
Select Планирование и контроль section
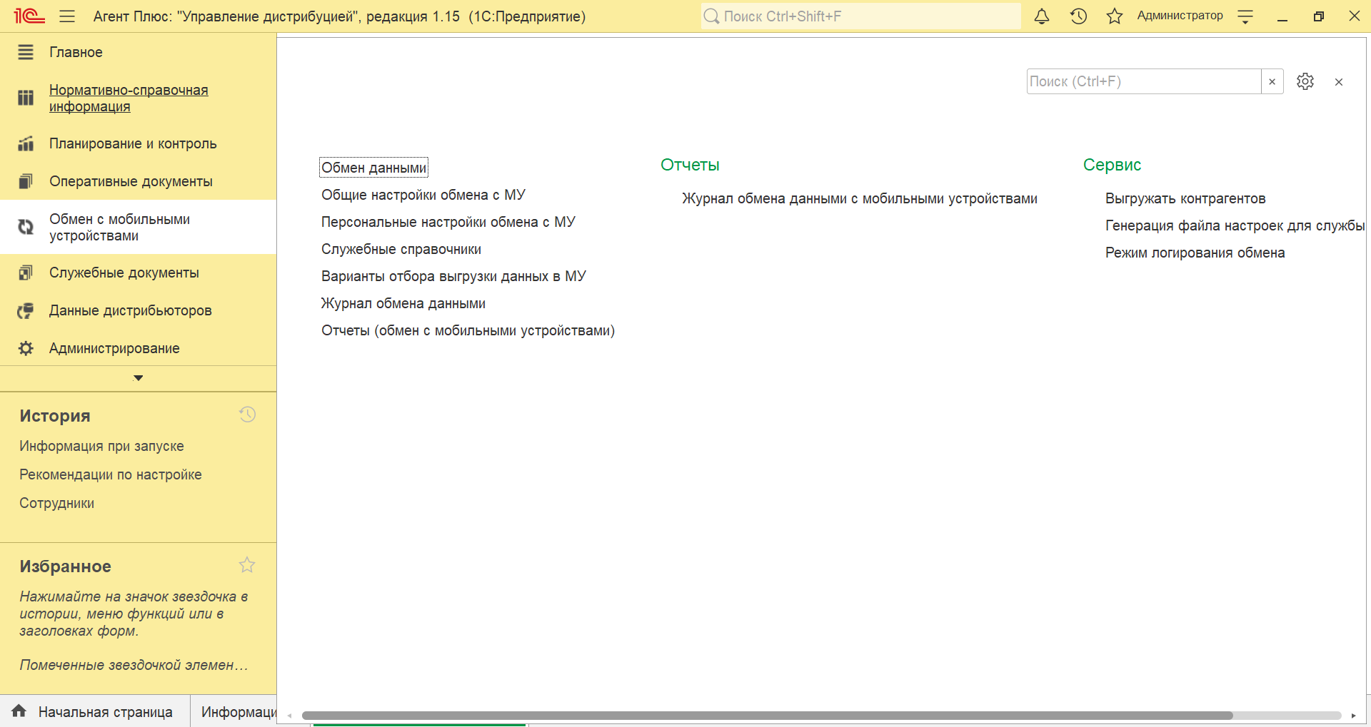click(x=133, y=143)
